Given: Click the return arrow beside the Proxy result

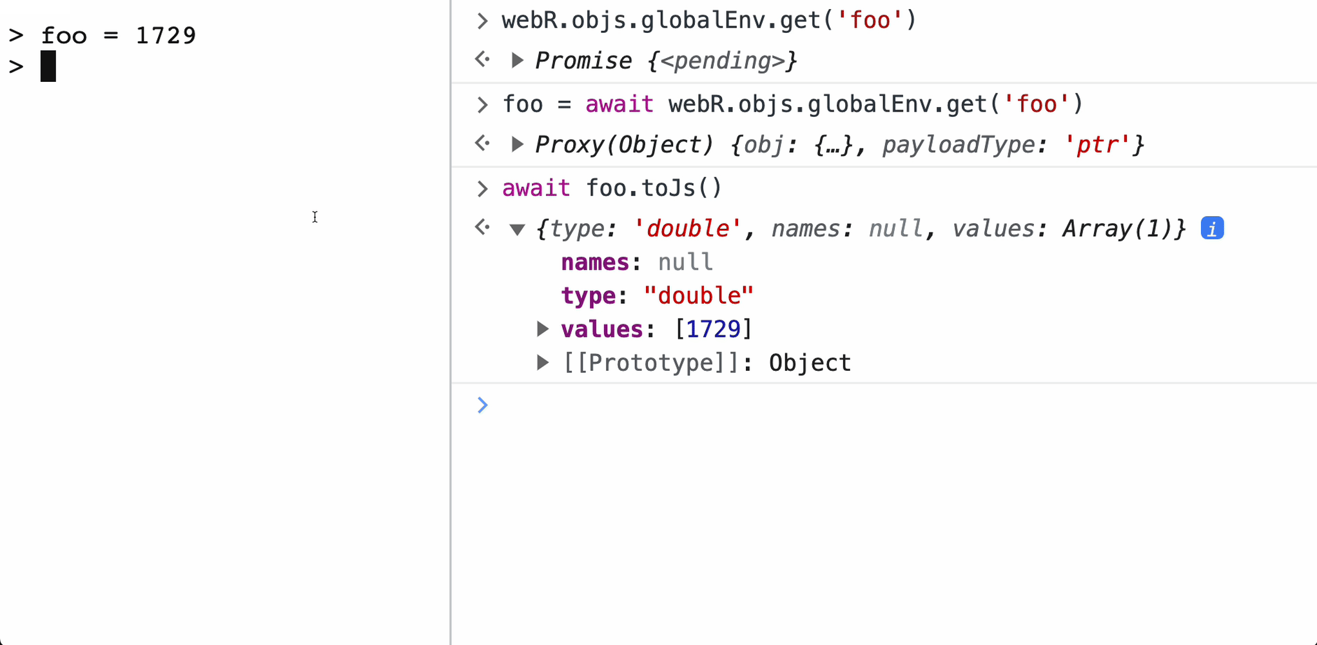Looking at the screenshot, I should point(482,144).
